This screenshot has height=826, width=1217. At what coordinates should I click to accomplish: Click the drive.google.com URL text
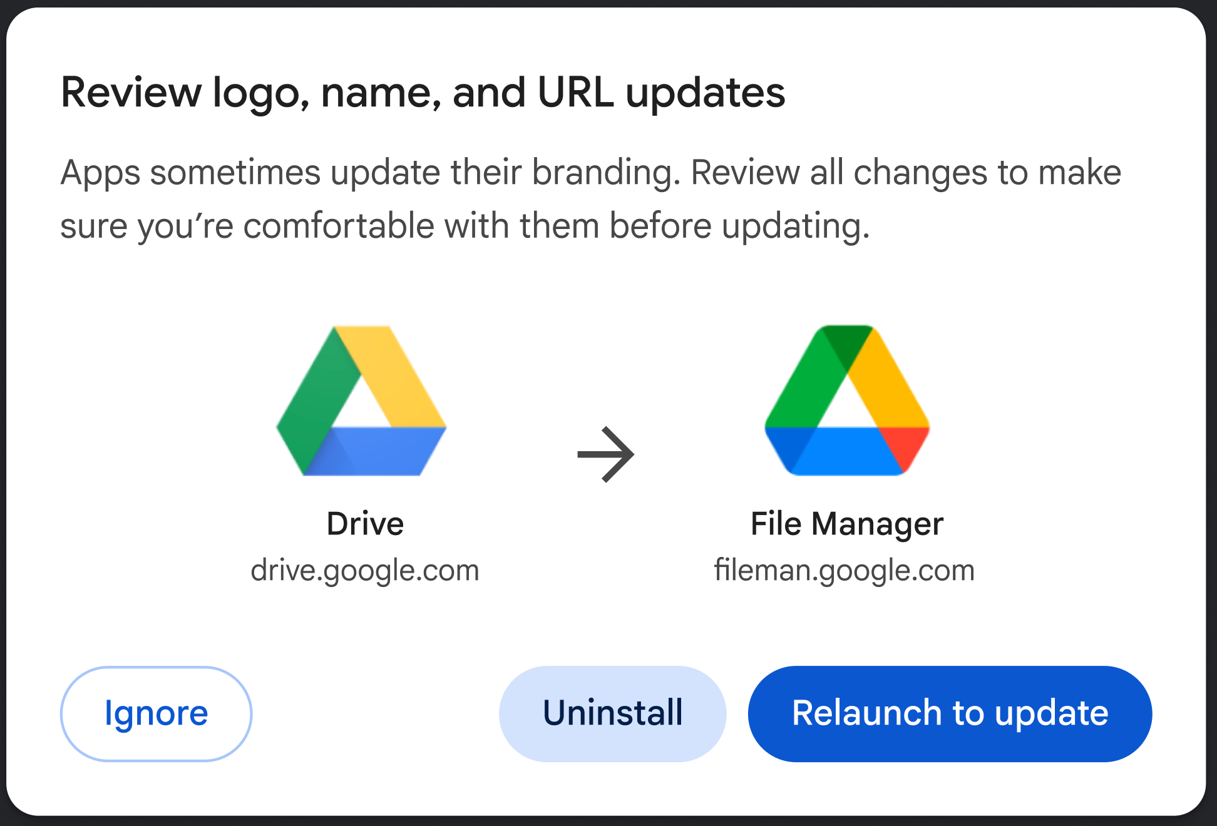click(x=365, y=571)
